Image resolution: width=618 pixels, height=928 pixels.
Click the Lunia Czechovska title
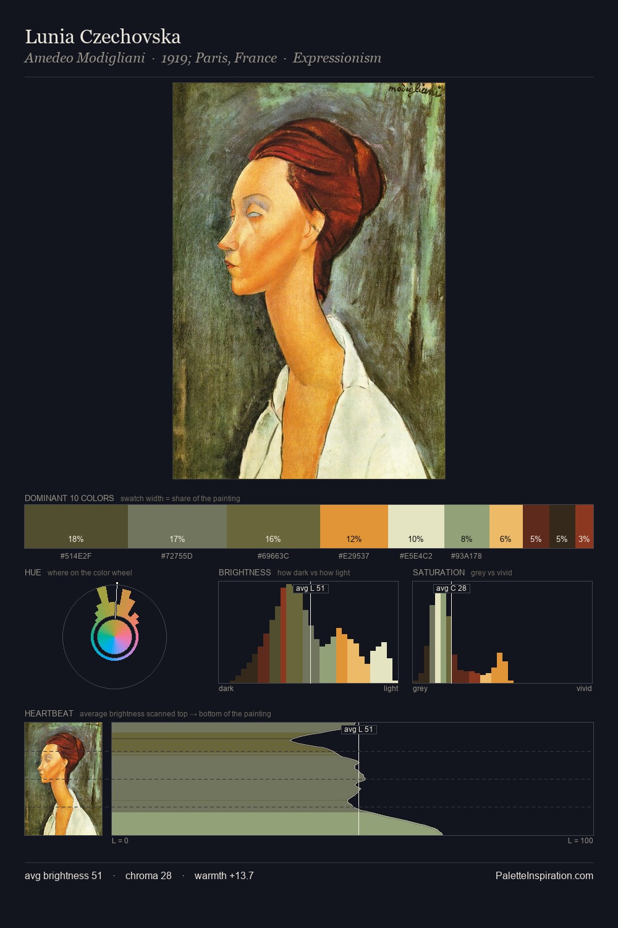[x=103, y=37]
